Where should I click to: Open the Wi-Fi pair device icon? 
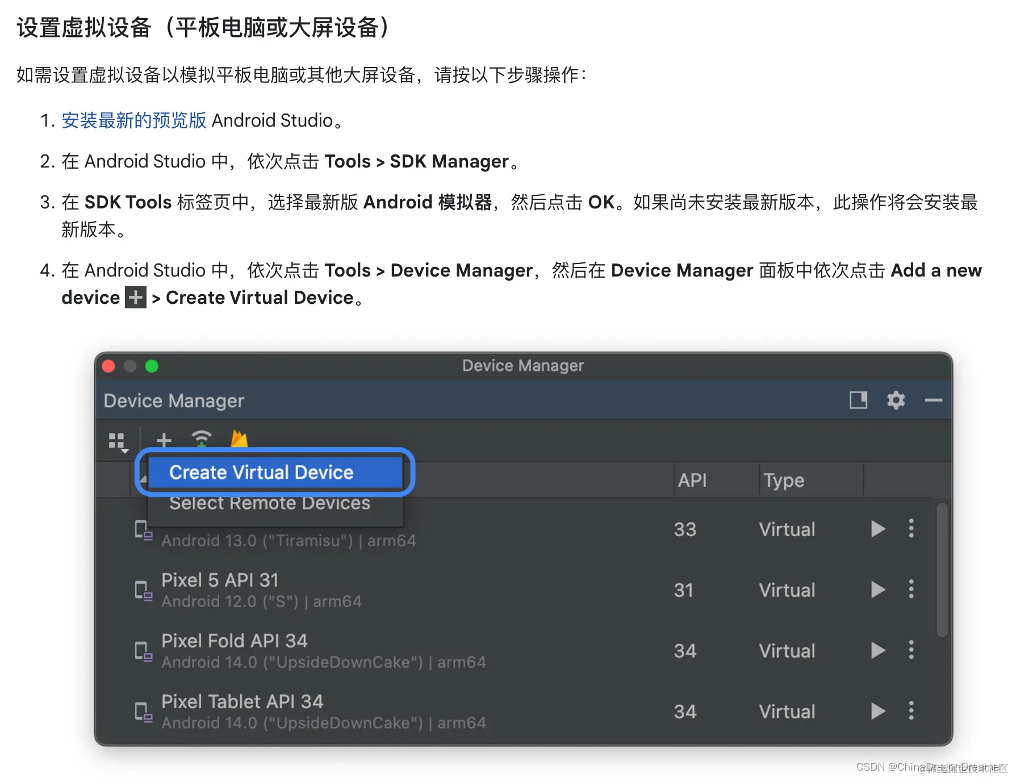(202, 440)
